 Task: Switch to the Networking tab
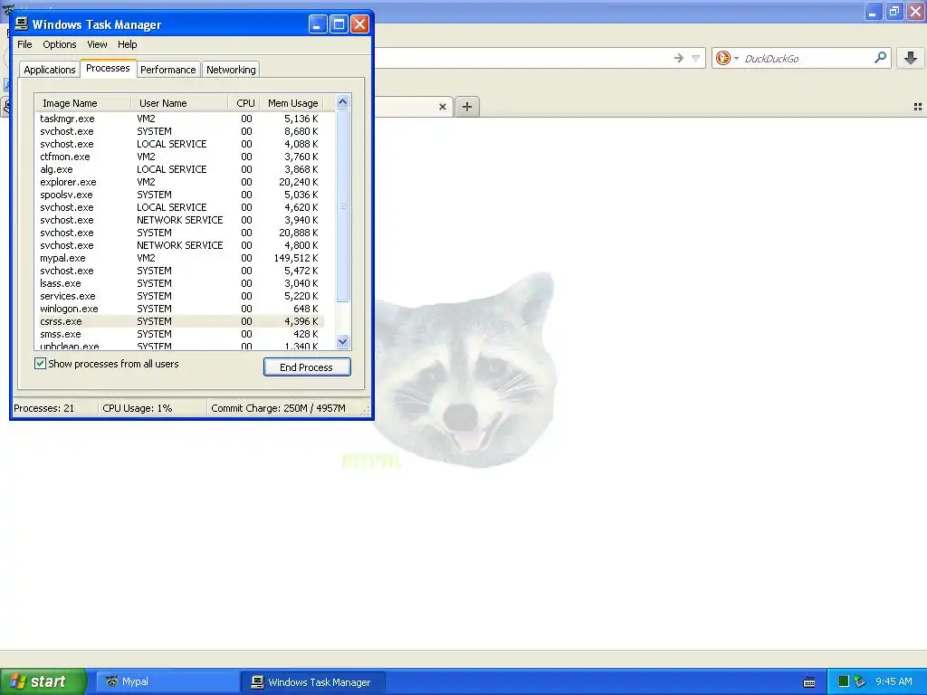(231, 70)
